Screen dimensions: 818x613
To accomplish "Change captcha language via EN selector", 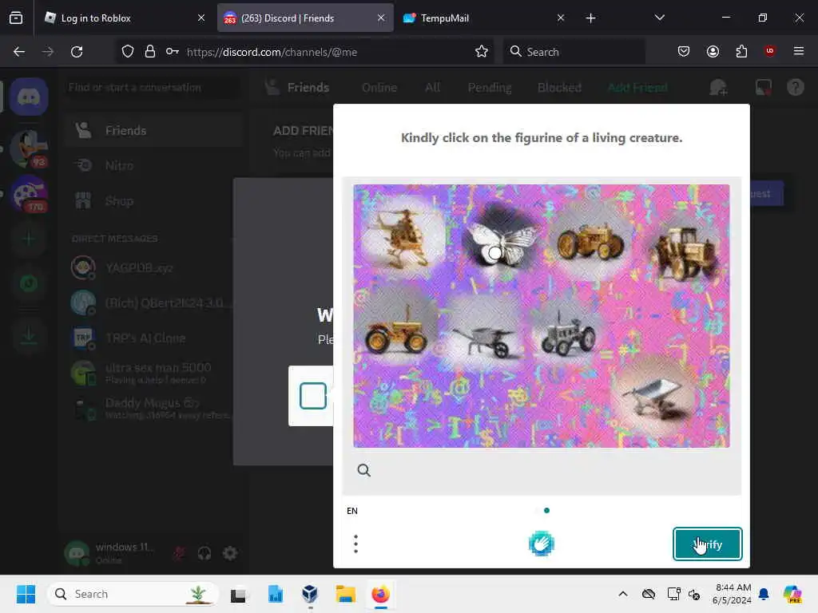I will (x=352, y=511).
